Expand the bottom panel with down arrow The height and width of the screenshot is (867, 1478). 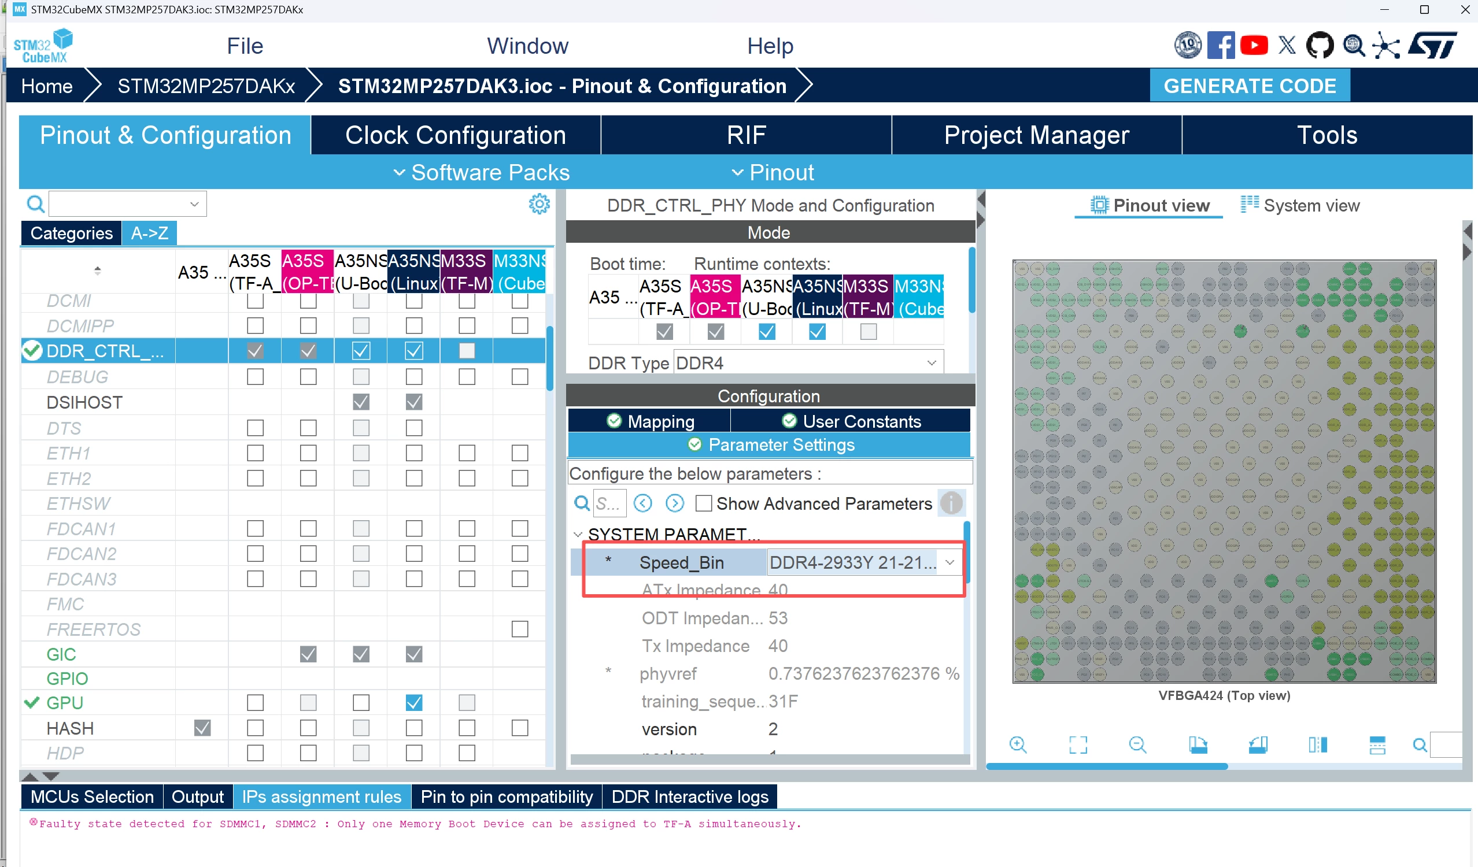coord(51,776)
